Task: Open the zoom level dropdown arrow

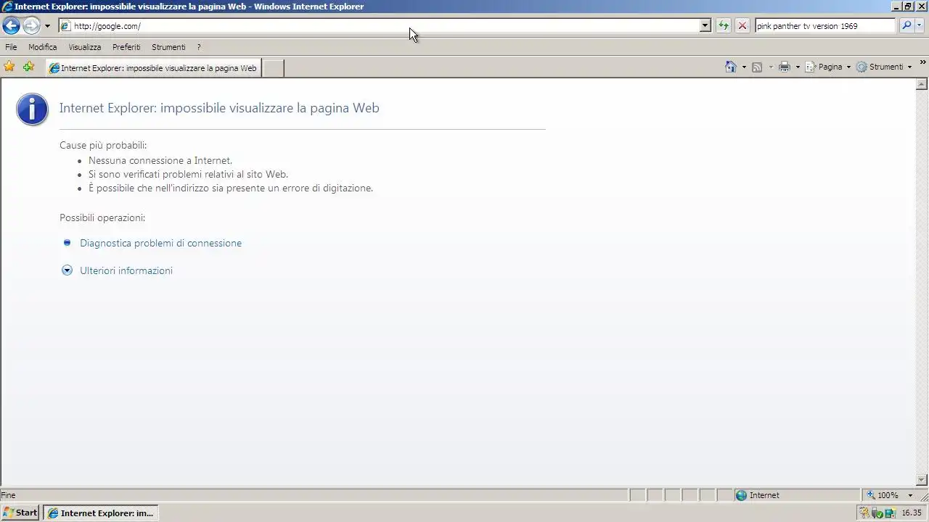Action: pos(909,495)
